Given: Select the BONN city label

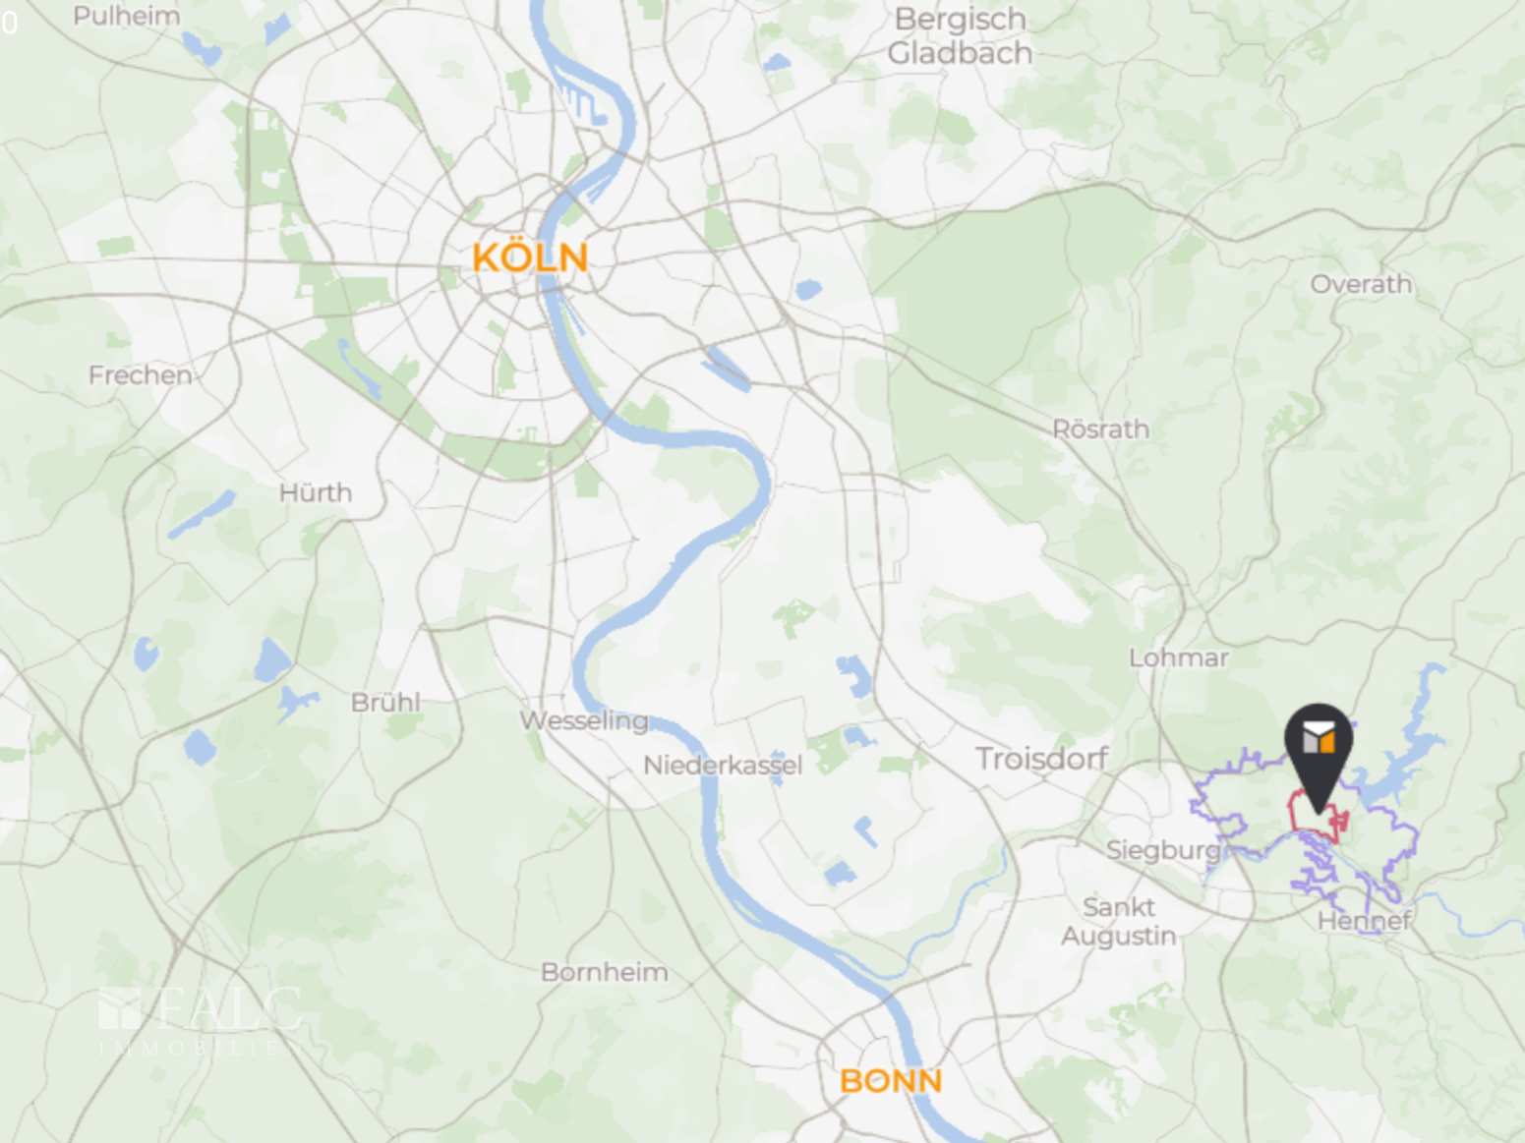Looking at the screenshot, I should [x=891, y=1081].
